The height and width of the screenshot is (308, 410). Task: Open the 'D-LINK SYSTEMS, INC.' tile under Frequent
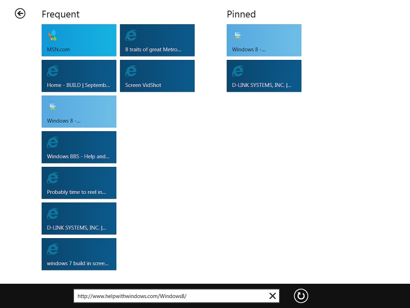(79, 219)
